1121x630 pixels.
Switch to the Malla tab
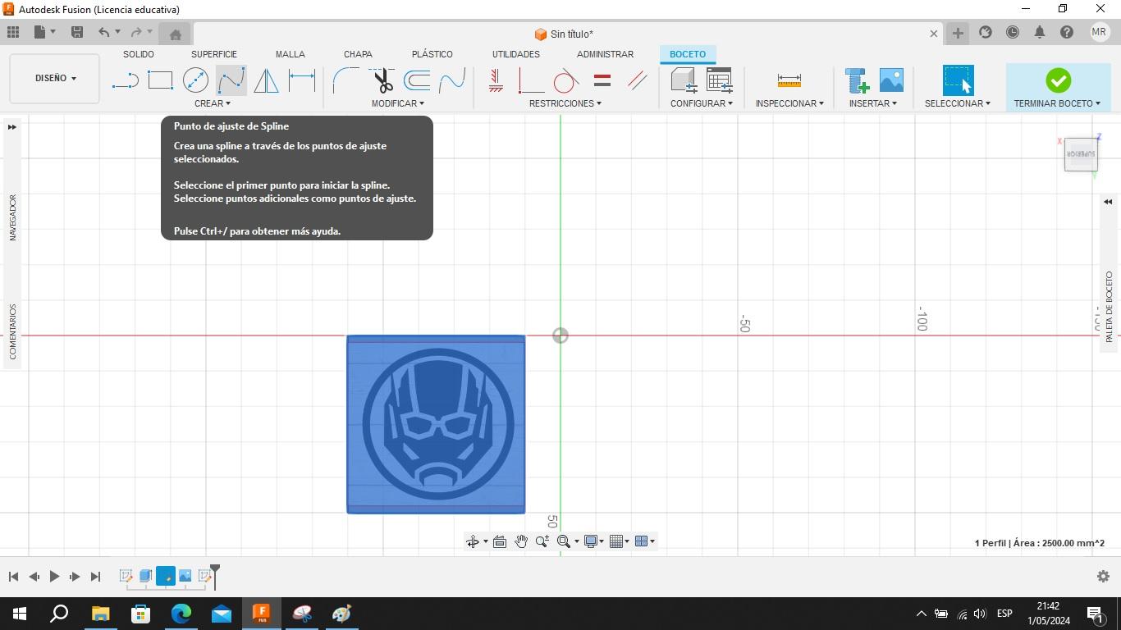pyautogui.click(x=291, y=54)
